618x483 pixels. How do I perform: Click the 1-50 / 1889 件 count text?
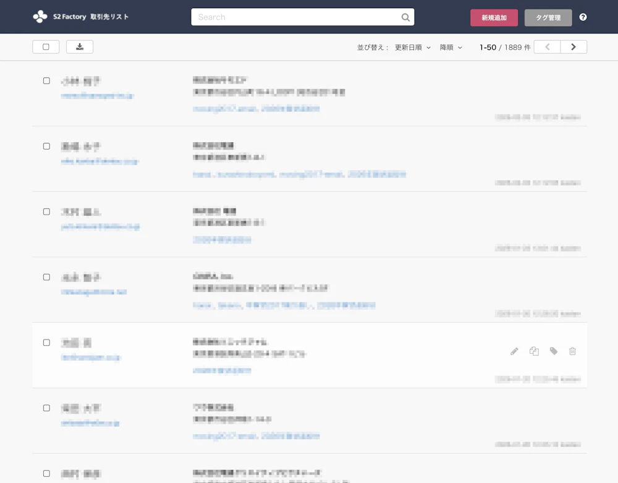click(x=505, y=48)
